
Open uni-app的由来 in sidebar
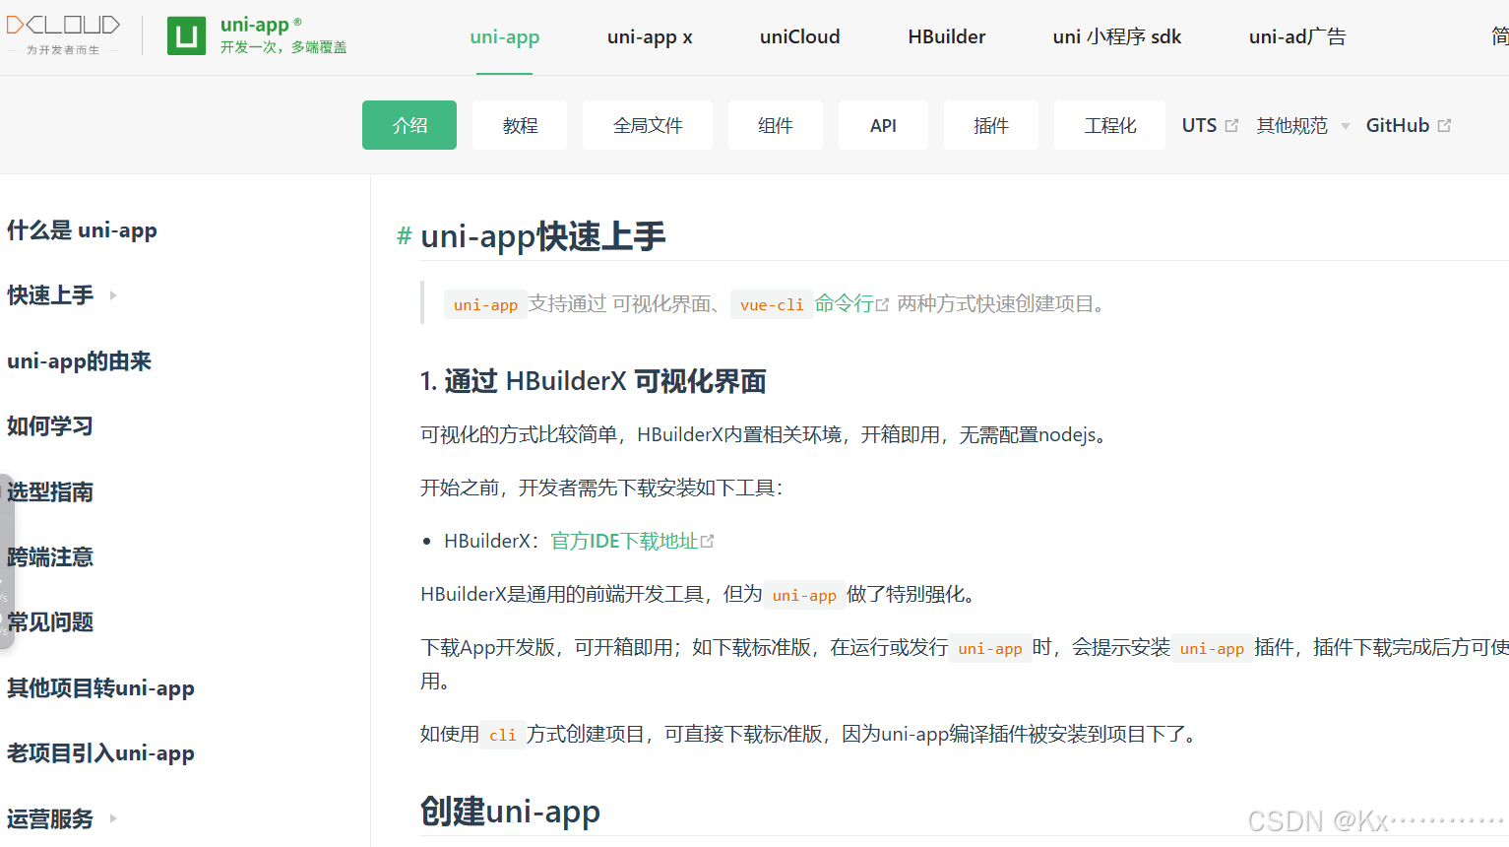[79, 361]
